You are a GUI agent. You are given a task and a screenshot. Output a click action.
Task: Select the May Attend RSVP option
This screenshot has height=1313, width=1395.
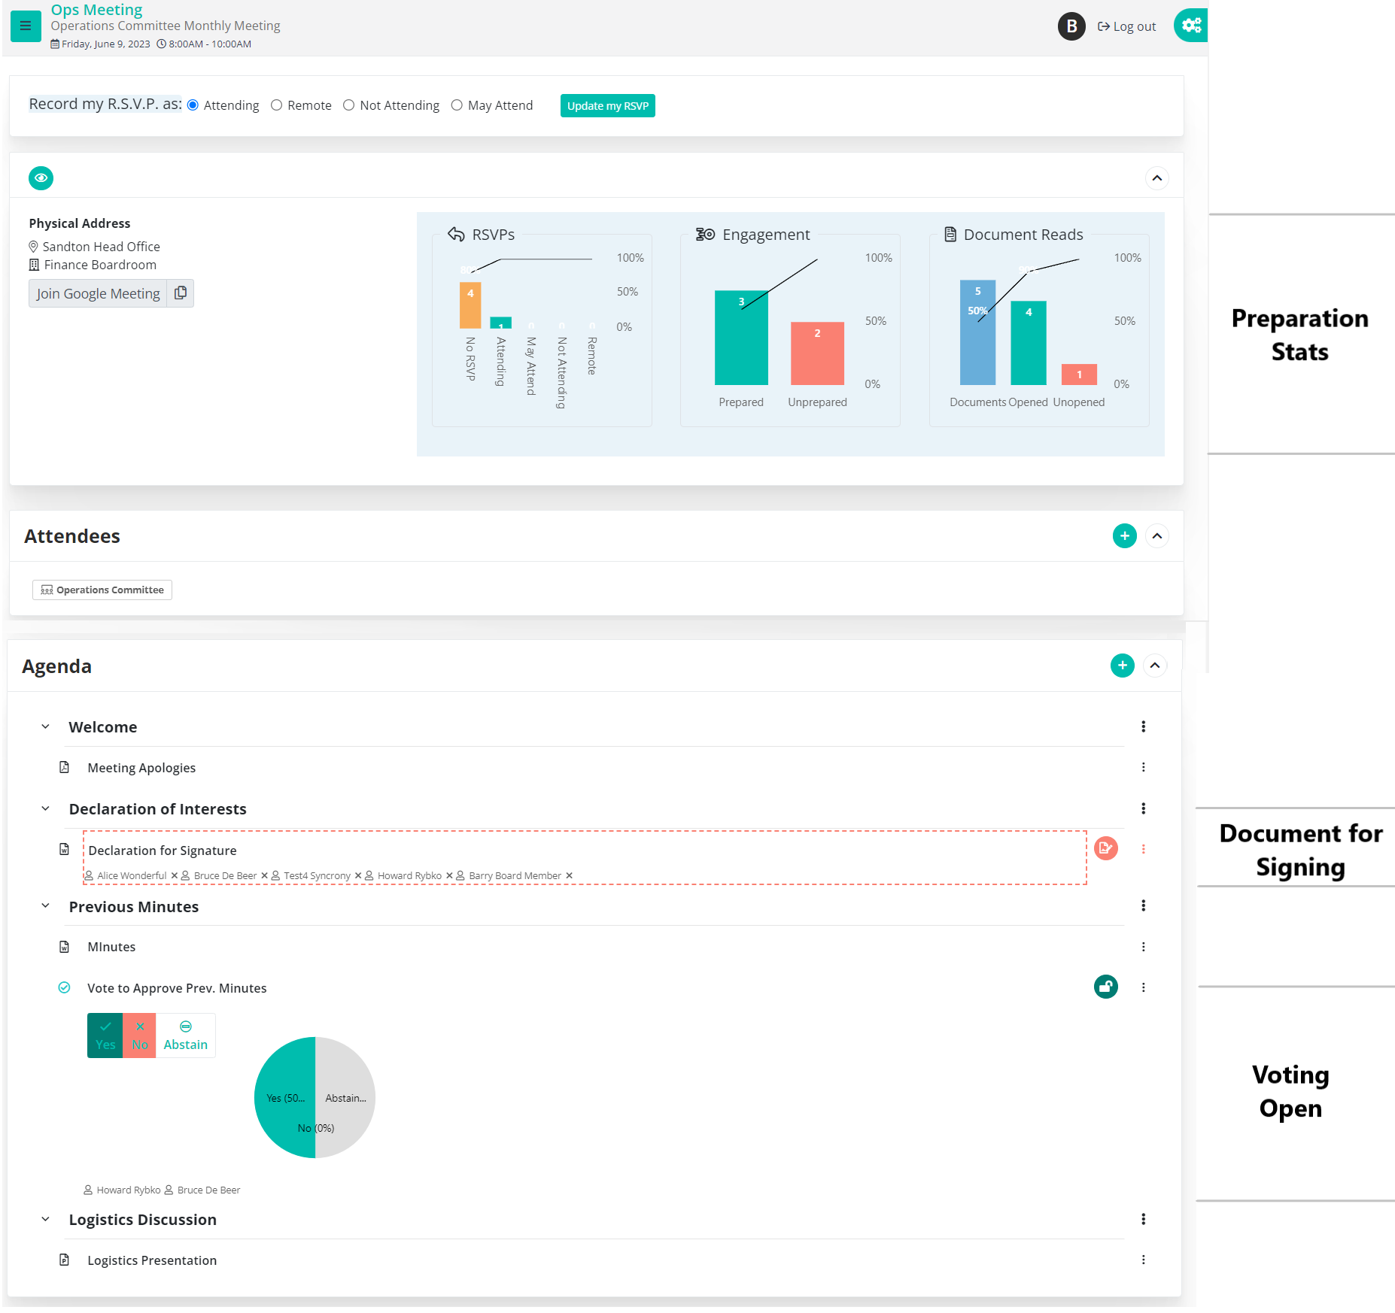[x=457, y=105]
